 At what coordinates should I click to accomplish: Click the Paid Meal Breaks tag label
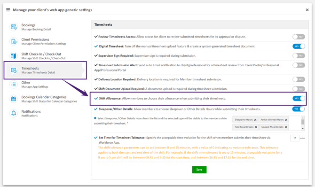pyautogui.click(x=244, y=127)
